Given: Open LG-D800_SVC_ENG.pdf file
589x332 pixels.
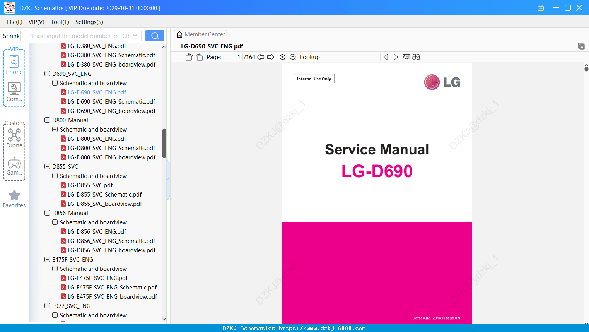Looking at the screenshot, I should pyautogui.click(x=97, y=139).
